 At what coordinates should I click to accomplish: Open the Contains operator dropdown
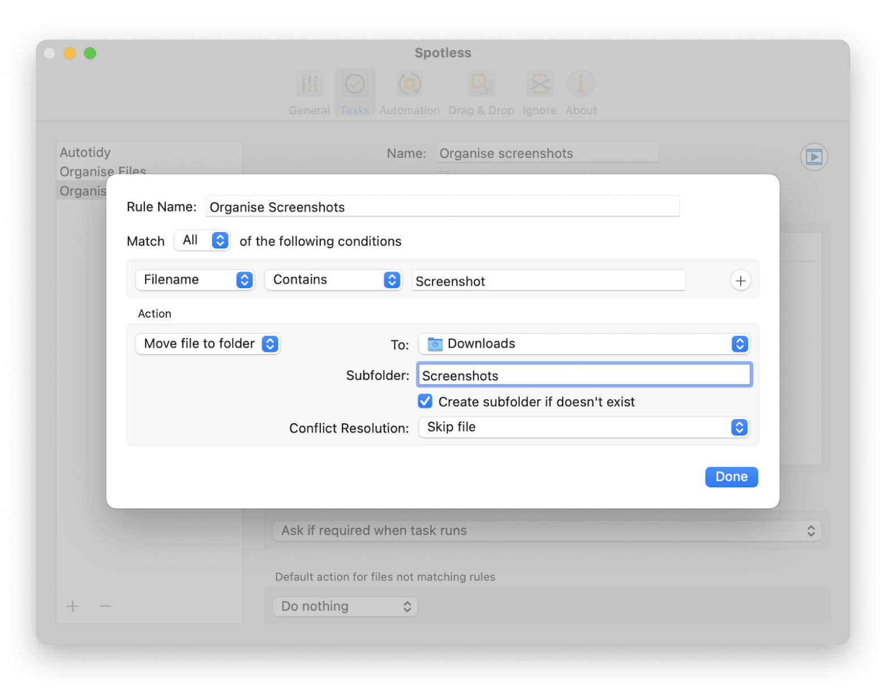(x=333, y=279)
